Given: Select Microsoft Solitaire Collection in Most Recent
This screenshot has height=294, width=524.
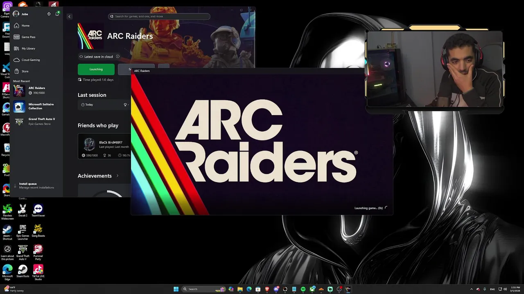Looking at the screenshot, I should pyautogui.click(x=36, y=106).
